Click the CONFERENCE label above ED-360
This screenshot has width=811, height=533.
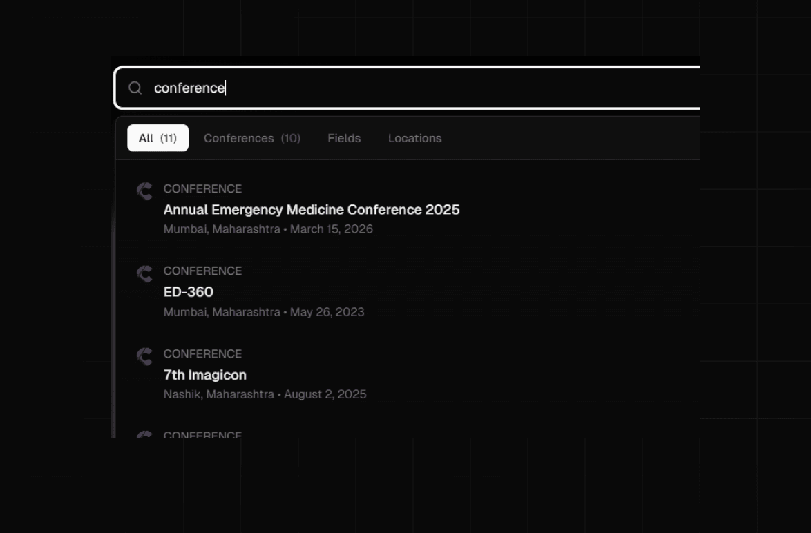click(202, 271)
